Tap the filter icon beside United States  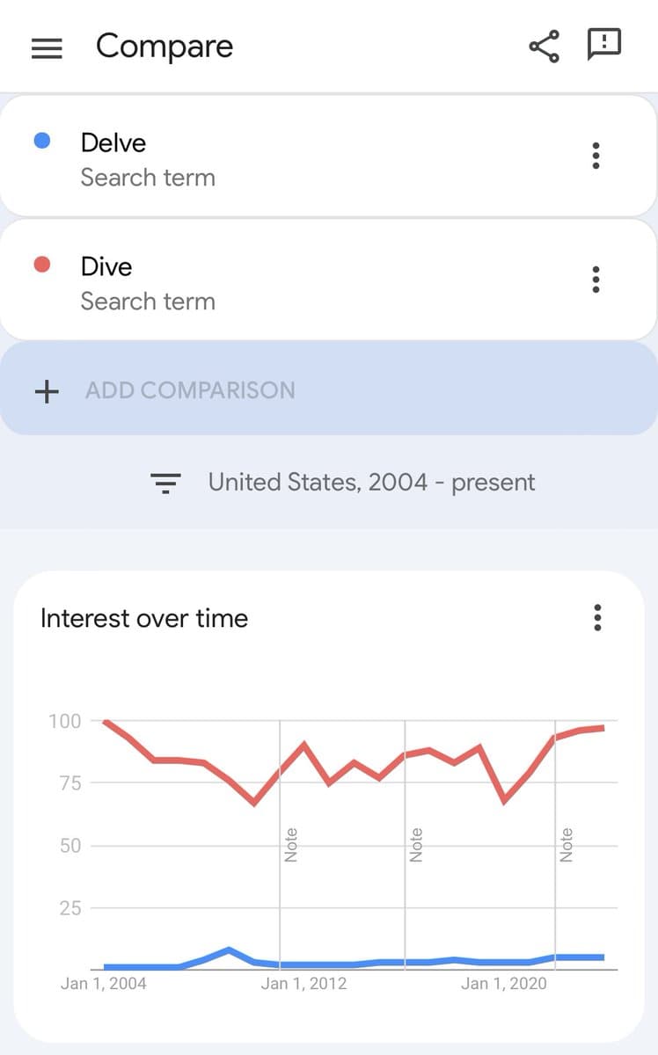pos(165,483)
